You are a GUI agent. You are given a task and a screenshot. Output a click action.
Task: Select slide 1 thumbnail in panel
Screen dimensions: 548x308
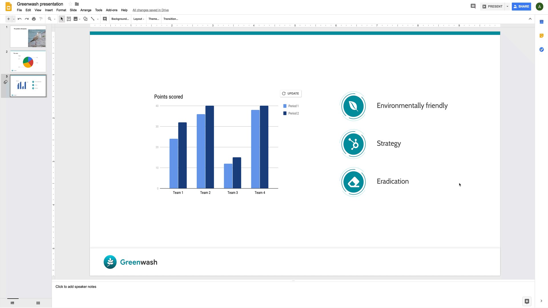pos(28,37)
